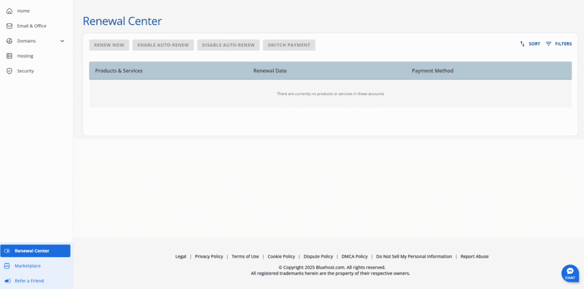Click the Hosting server icon
Viewport: 584px width, 289px height.
(x=10, y=56)
